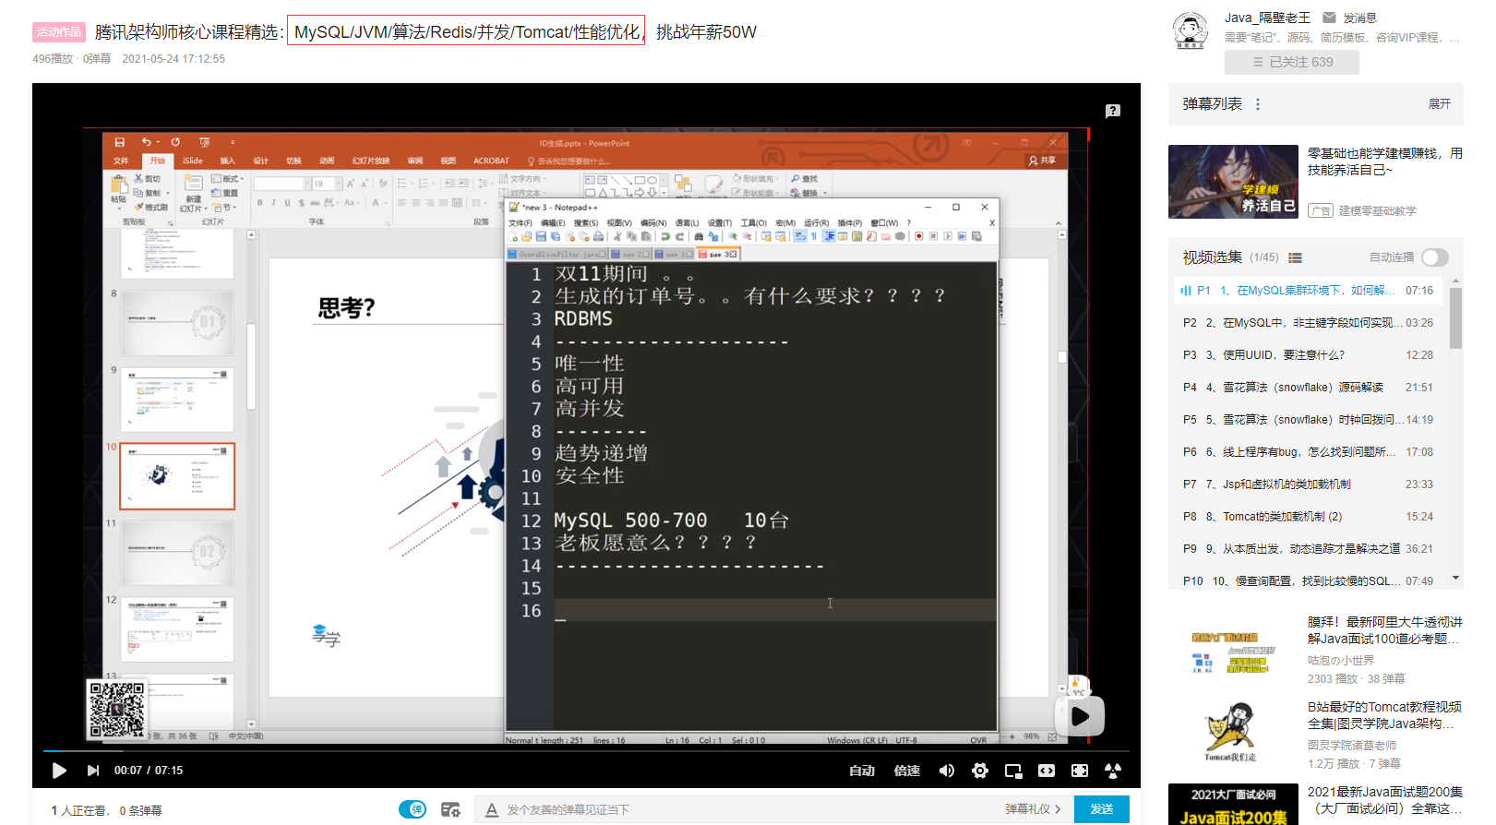Select P8 Tomcat的类加载机制 (2) episode
This screenshot has width=1496, height=825.
[1307, 517]
